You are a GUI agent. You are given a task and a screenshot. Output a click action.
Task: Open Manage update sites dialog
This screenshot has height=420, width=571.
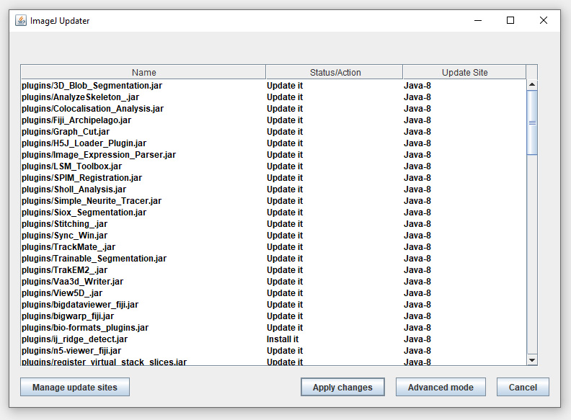coord(75,387)
